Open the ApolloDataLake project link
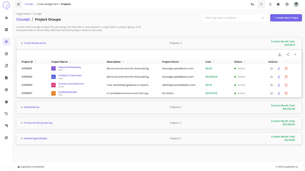The image size is (305, 171). click(68, 92)
